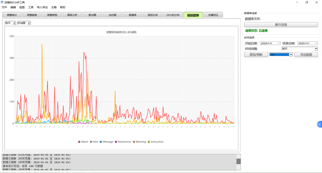Viewport: 322px width, 173px height.
Task: Toggle the Message series legend marker
Action: tap(101, 142)
